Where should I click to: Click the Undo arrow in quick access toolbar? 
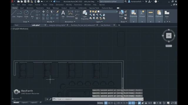42,1
